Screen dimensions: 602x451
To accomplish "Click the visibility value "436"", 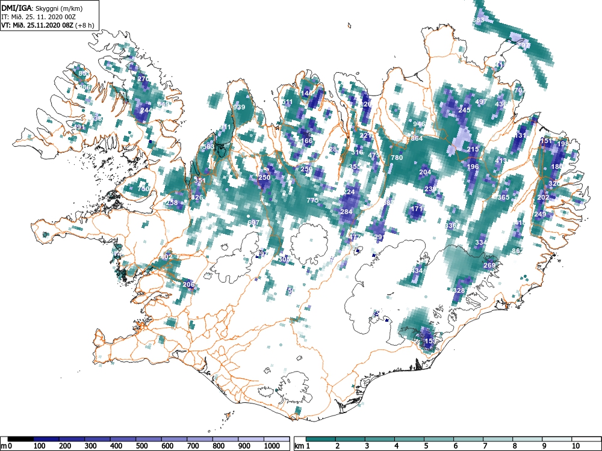I will (x=501, y=104).
